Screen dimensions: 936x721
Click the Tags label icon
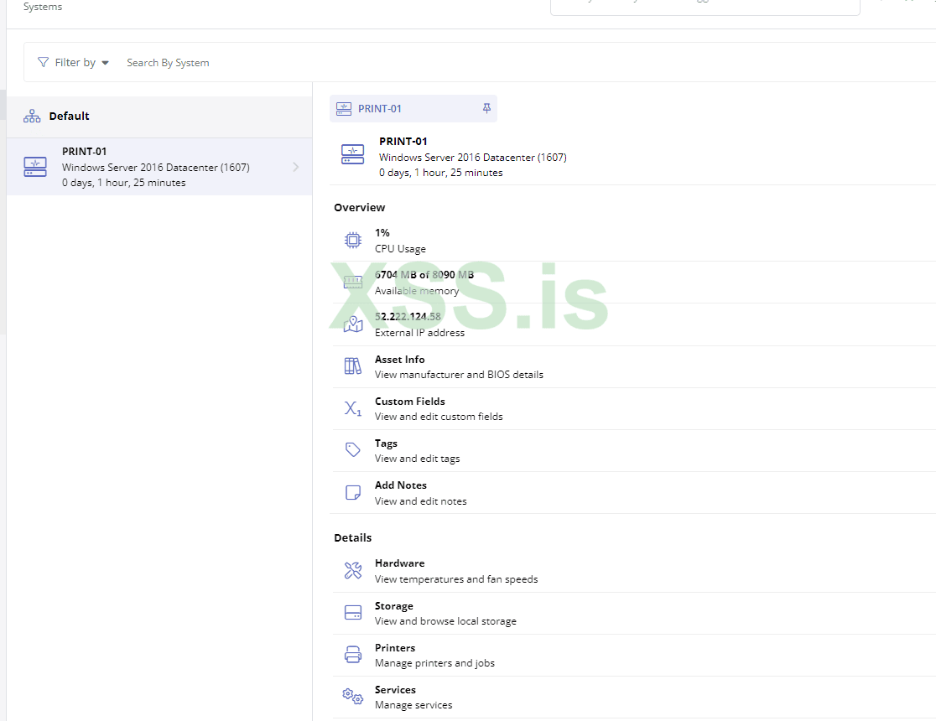click(x=353, y=449)
